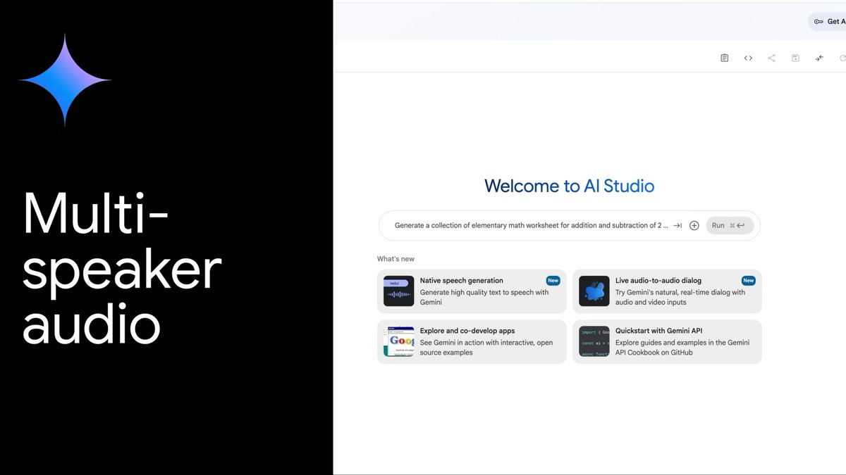The image size is (846, 475).
Task: Click the Quickstart code snippet thumbnail
Action: click(594, 341)
